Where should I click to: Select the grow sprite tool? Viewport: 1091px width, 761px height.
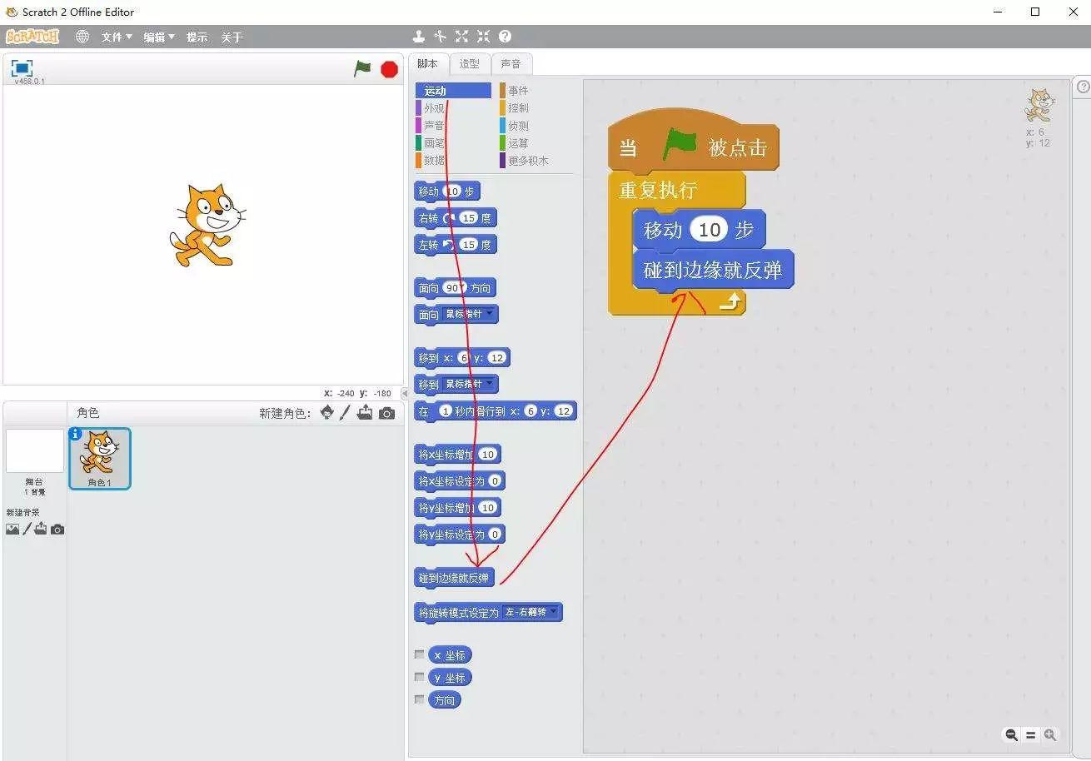(x=461, y=37)
